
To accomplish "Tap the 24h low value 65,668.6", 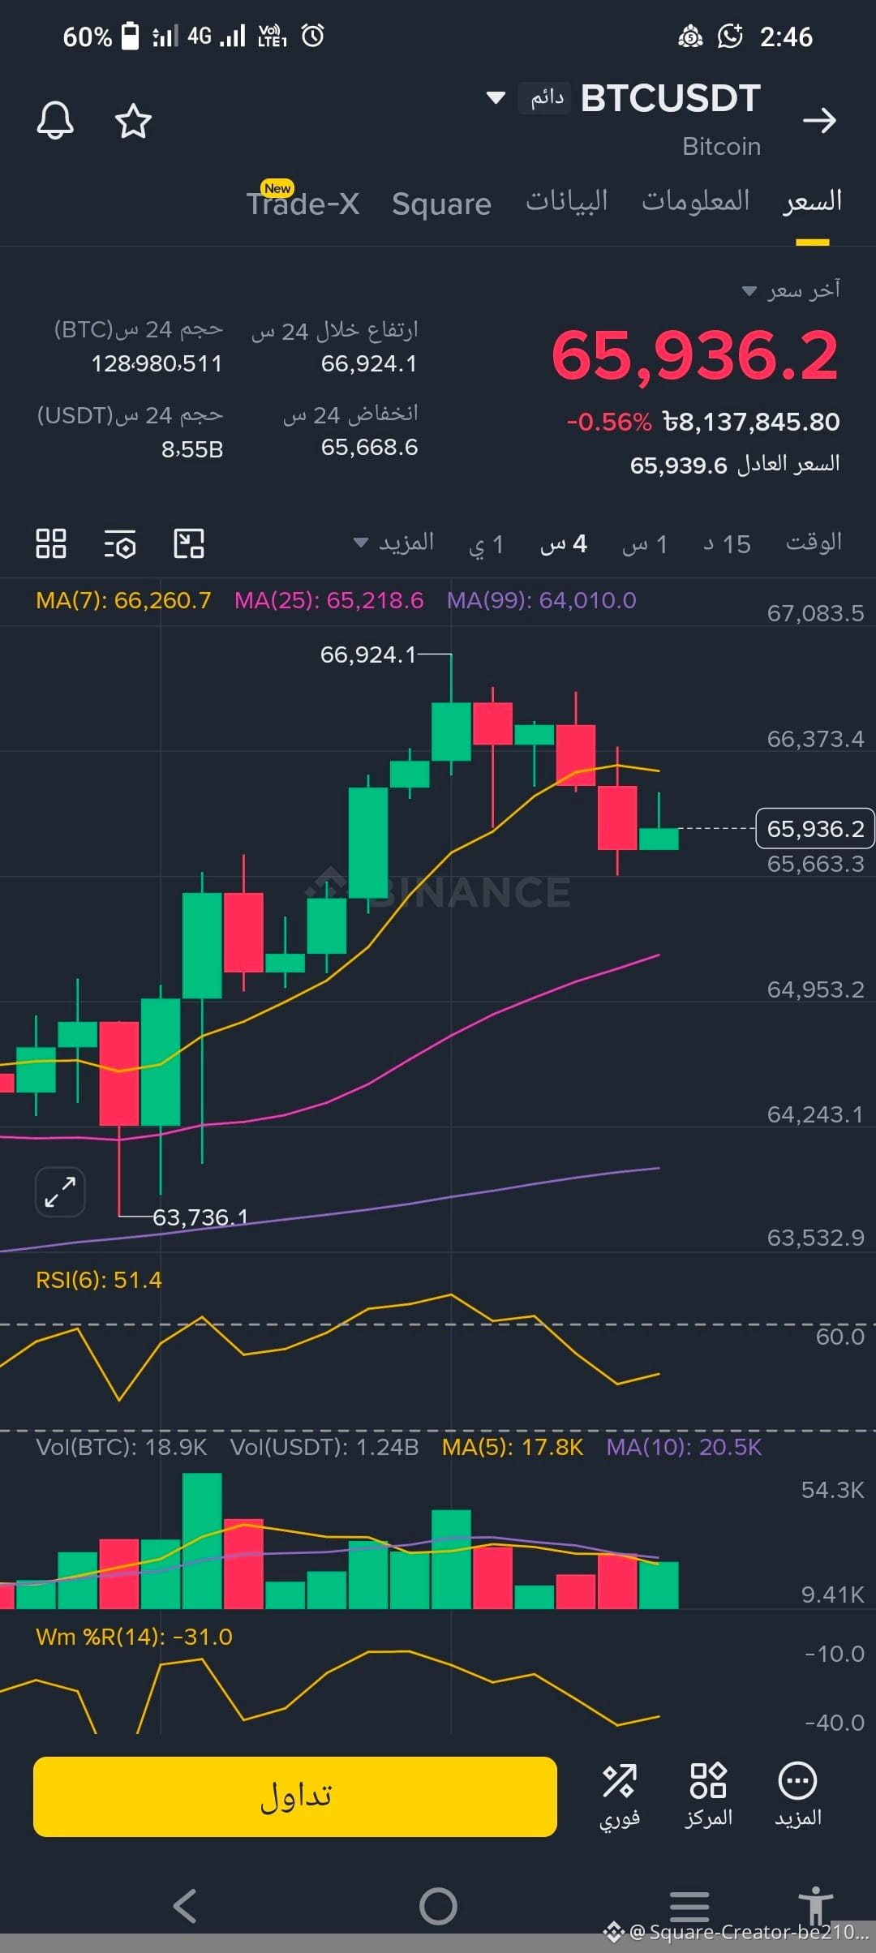I will click(369, 447).
